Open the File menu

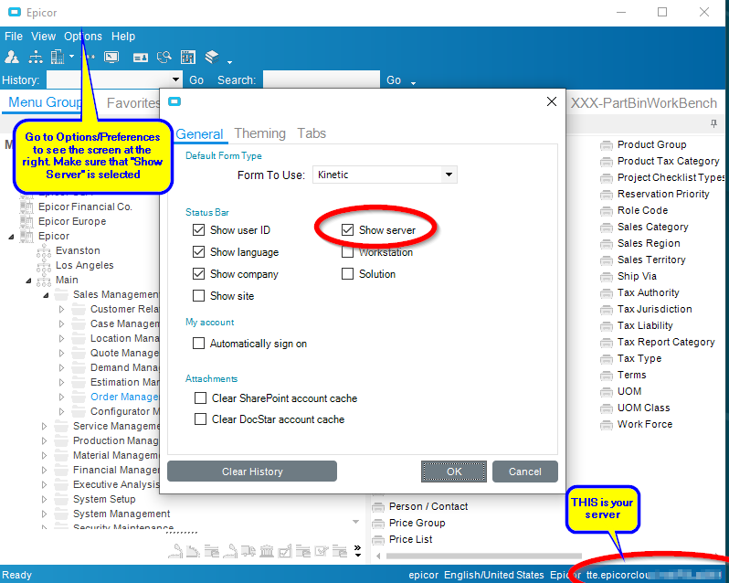(x=14, y=37)
